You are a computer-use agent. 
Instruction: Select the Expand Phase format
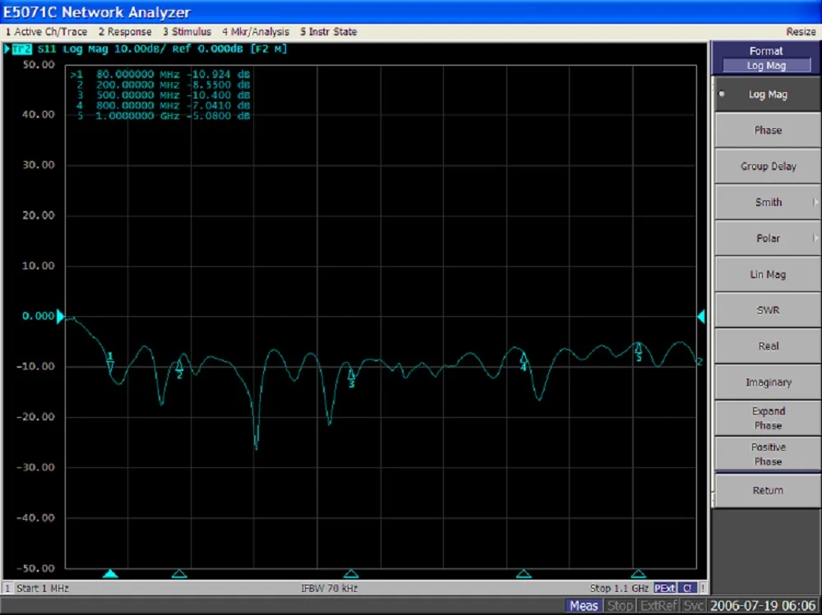768,418
